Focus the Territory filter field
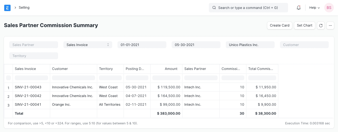Viewport: 338px width, 132px height. pyautogui.click(x=34, y=56)
